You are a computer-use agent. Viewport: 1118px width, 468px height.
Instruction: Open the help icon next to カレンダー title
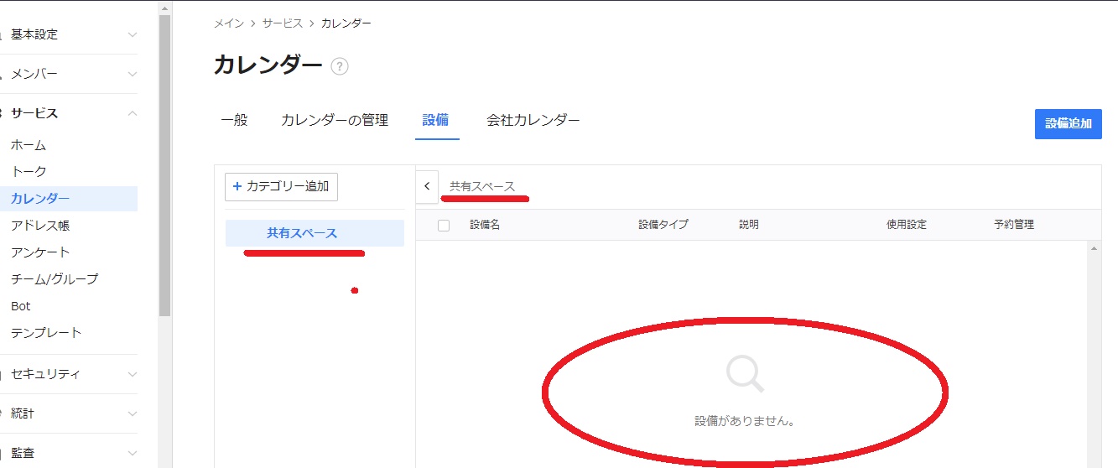(340, 66)
